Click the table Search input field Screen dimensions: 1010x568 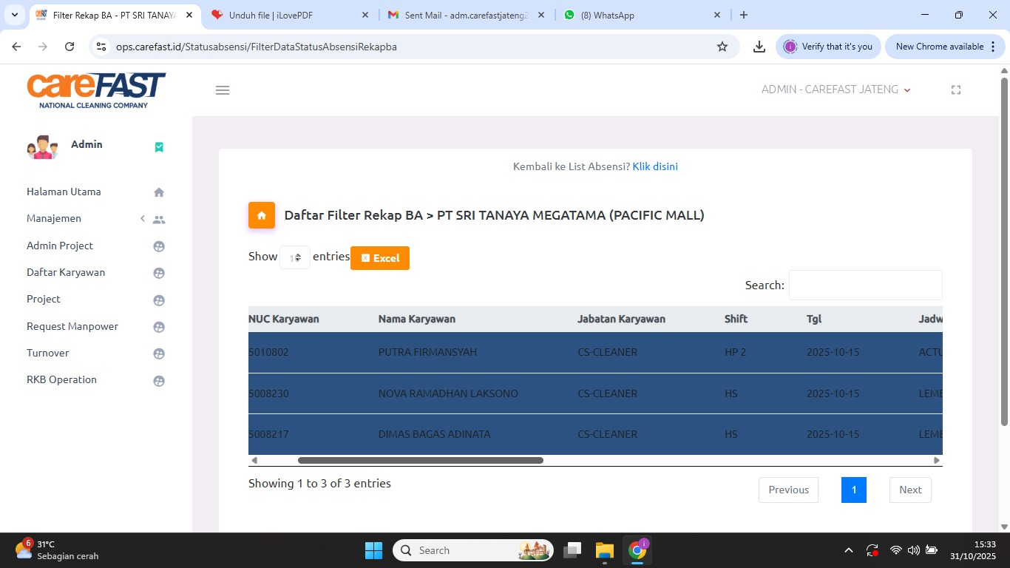coord(865,285)
